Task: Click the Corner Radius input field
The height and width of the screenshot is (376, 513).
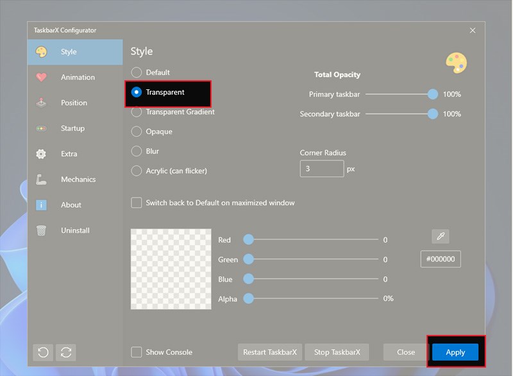Action: click(x=322, y=168)
